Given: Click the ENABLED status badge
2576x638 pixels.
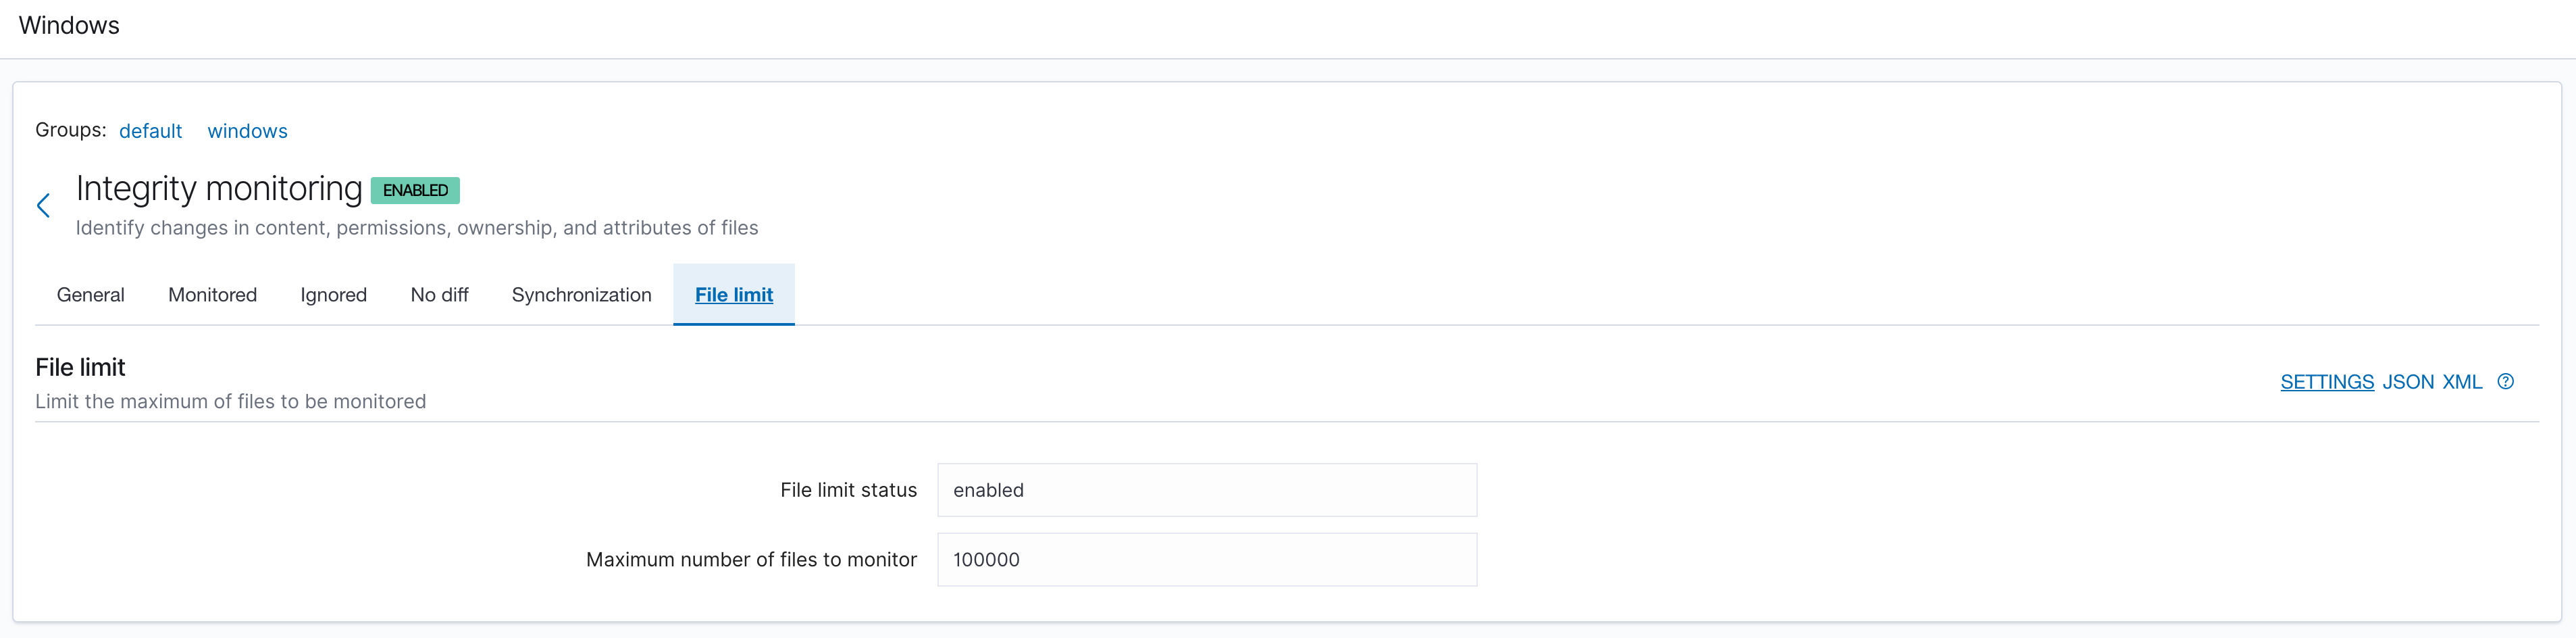Looking at the screenshot, I should 414,189.
